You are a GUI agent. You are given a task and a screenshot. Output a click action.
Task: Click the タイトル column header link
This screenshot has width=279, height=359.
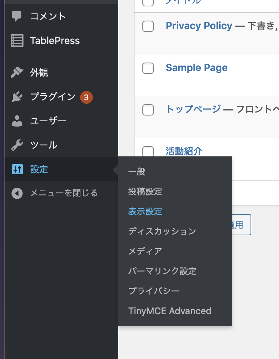click(x=183, y=2)
